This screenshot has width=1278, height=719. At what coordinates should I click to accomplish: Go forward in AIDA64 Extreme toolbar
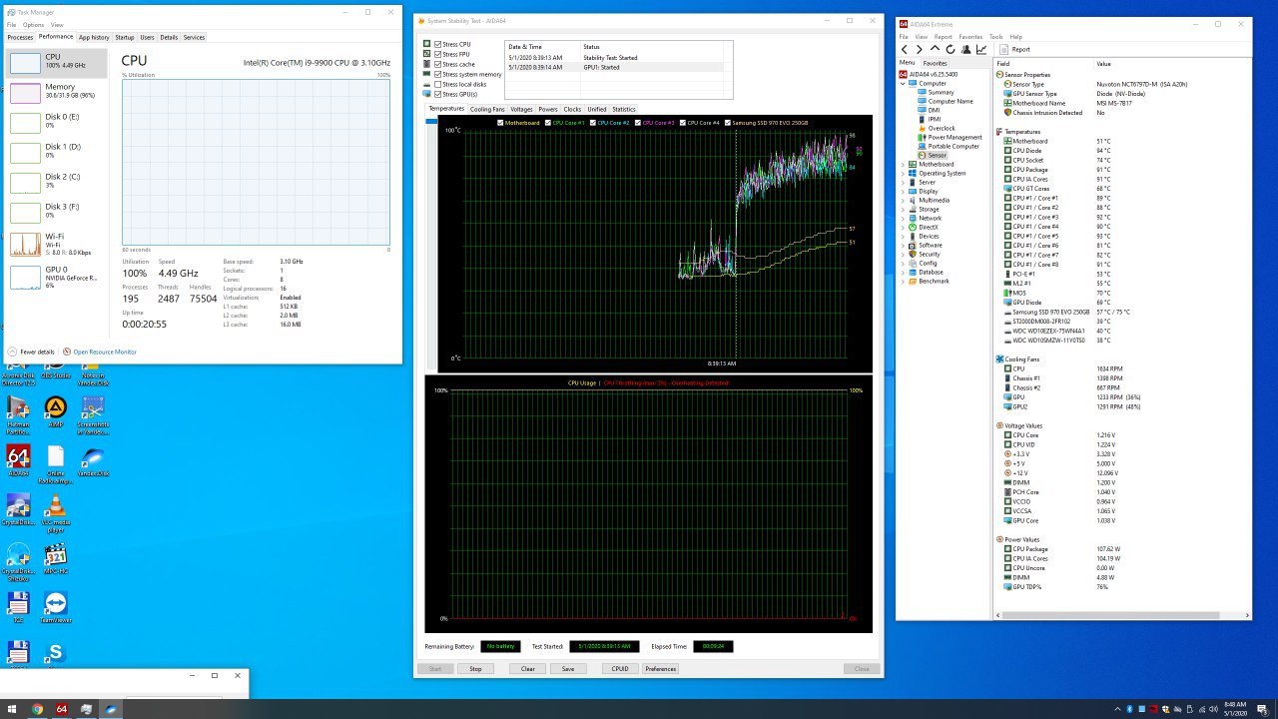[920, 49]
